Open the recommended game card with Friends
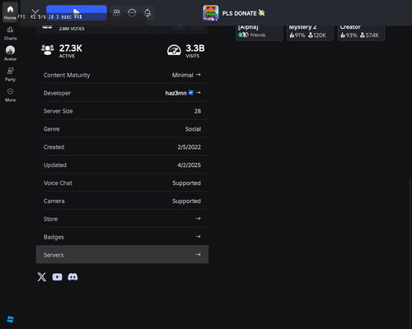 pos(259,33)
